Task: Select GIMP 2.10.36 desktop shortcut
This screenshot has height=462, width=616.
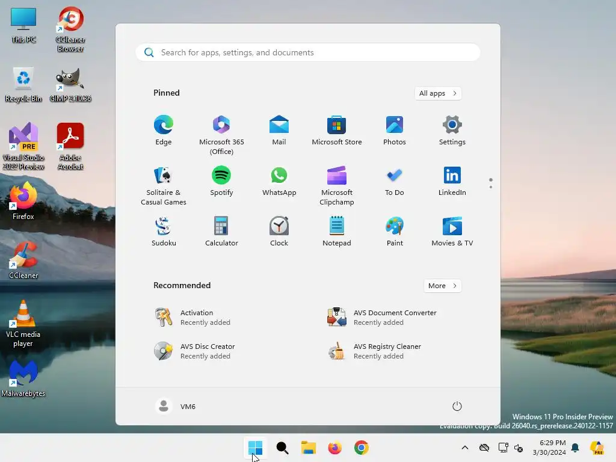Action: (70, 85)
